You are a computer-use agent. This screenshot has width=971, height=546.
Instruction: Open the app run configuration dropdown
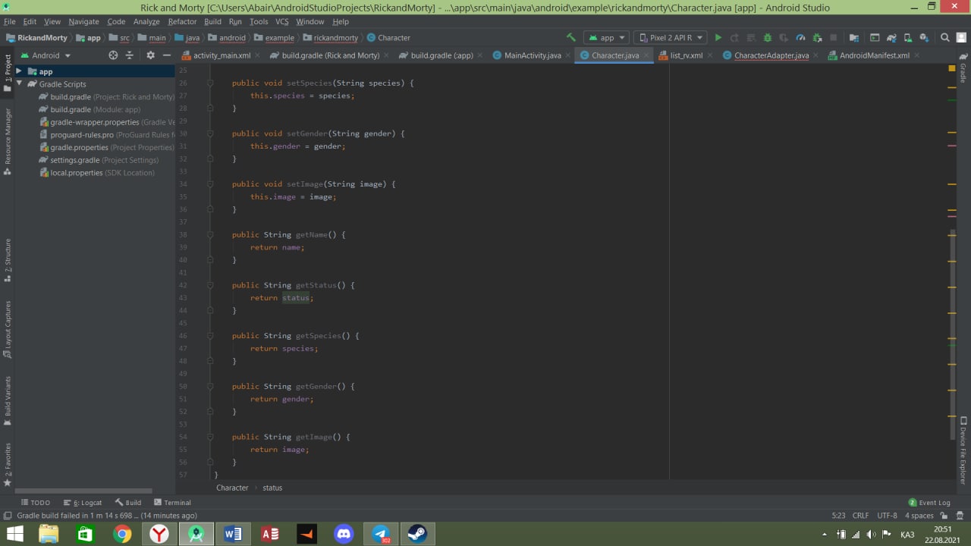[x=607, y=37]
